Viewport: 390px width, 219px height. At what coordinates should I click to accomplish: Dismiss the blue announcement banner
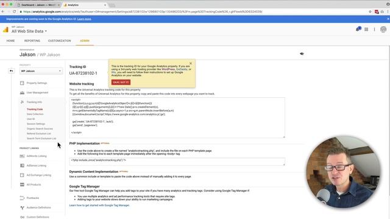(x=388, y=19)
